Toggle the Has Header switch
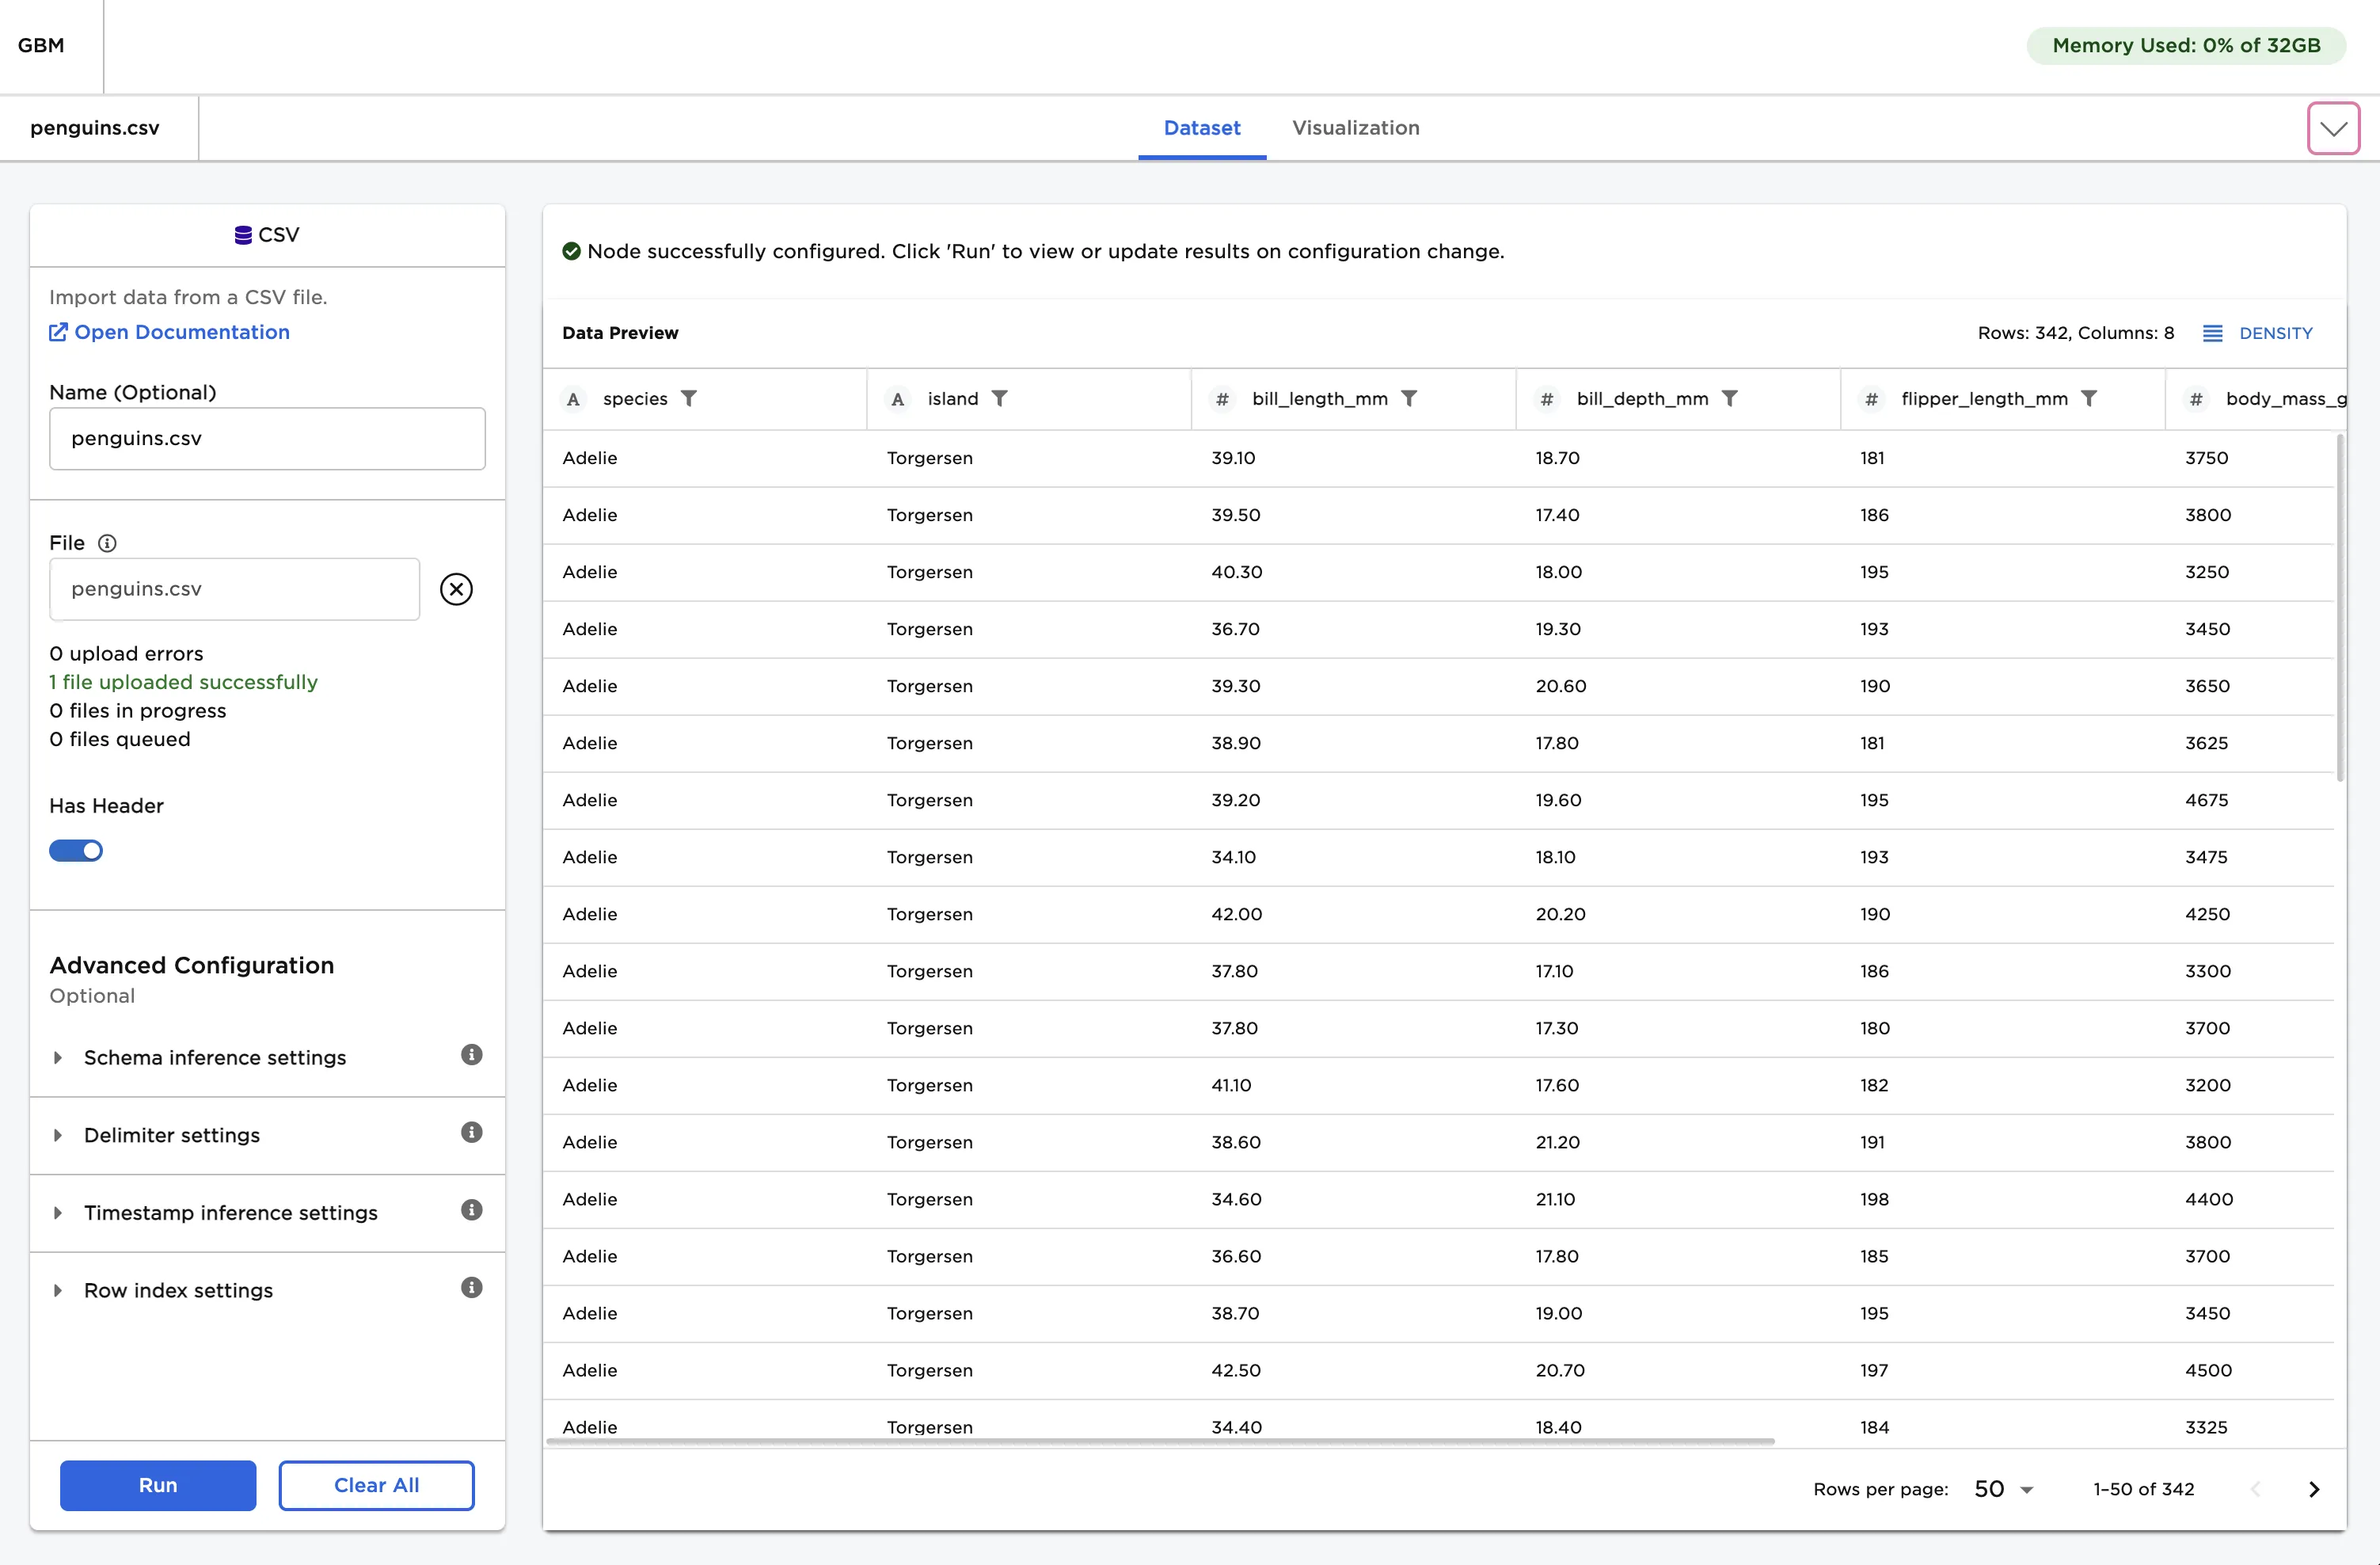This screenshot has height=1565, width=2380. tap(76, 851)
